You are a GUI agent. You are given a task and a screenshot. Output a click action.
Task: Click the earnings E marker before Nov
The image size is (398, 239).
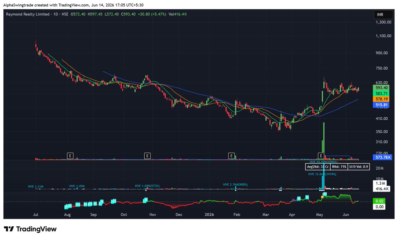click(147, 155)
